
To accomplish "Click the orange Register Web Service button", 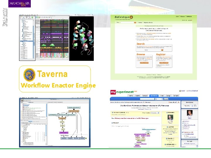I will point(164,63).
